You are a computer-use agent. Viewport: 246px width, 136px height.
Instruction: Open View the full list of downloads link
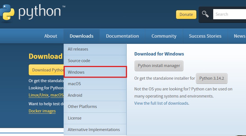tap(161, 103)
